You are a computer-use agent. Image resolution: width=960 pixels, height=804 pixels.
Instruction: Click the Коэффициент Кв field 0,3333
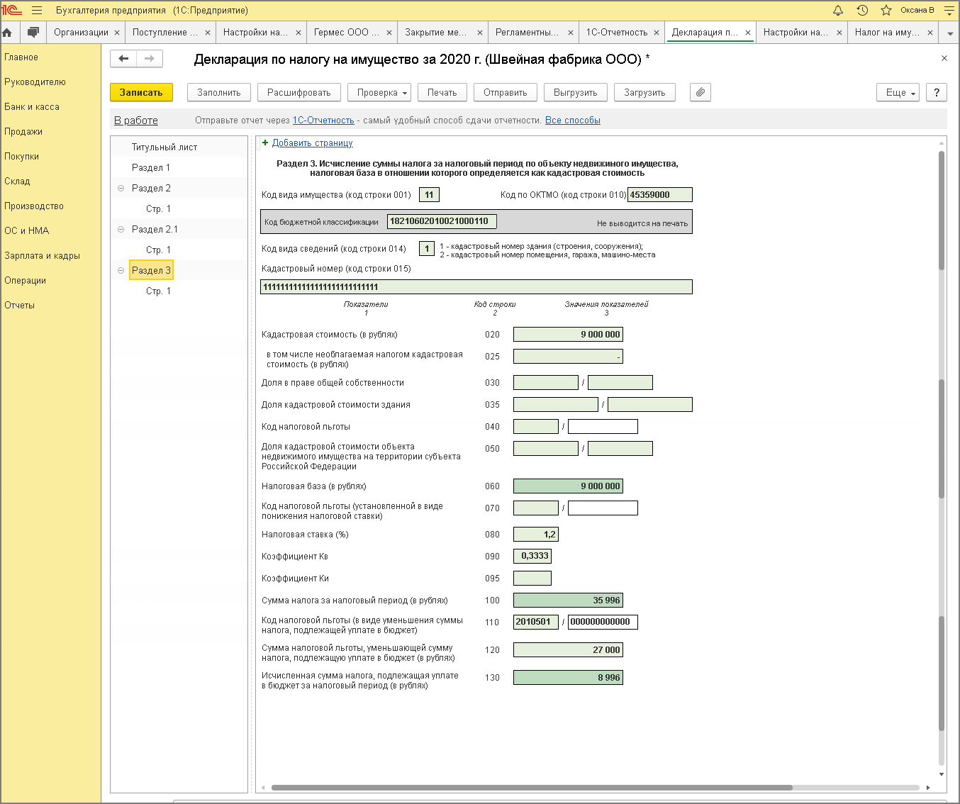[x=532, y=556]
